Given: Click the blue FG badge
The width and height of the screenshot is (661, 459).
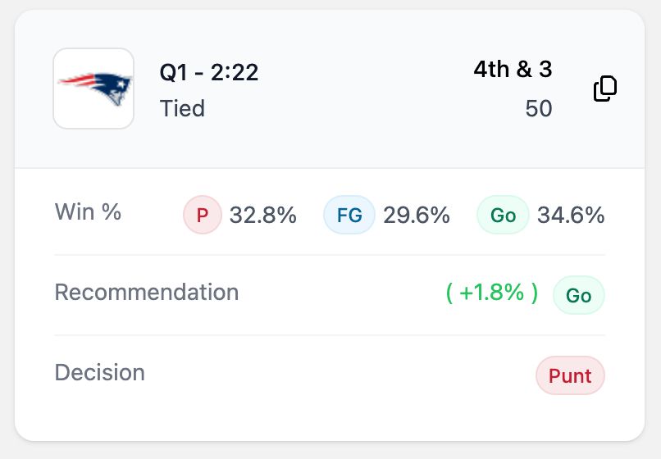Looking at the screenshot, I should point(349,216).
